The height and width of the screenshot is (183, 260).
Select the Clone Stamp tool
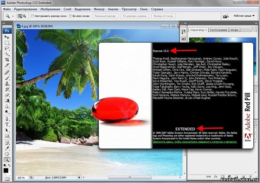pyautogui.click(x=7, y=84)
